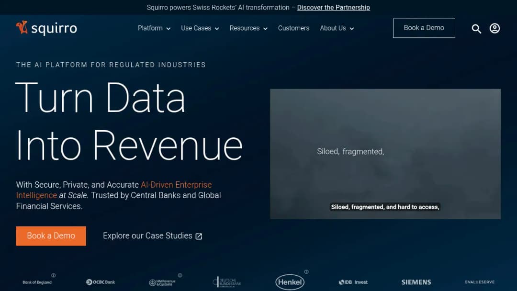Select the Siemens logo
Viewport: 517px width, 291px height.
416,282
